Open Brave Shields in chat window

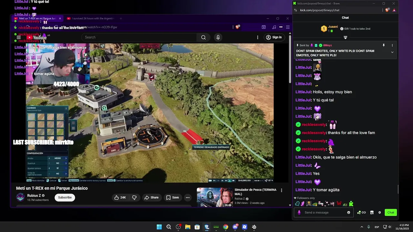tap(388, 10)
